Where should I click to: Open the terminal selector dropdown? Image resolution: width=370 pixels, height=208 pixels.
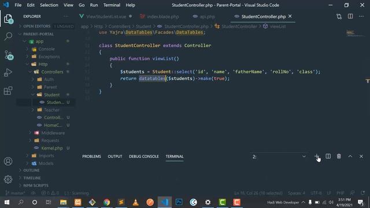click(x=279, y=157)
